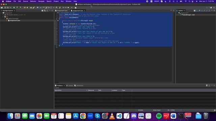This screenshot has height=121, width=216.
Task: Open the Problems tab
Action: coord(60,86)
